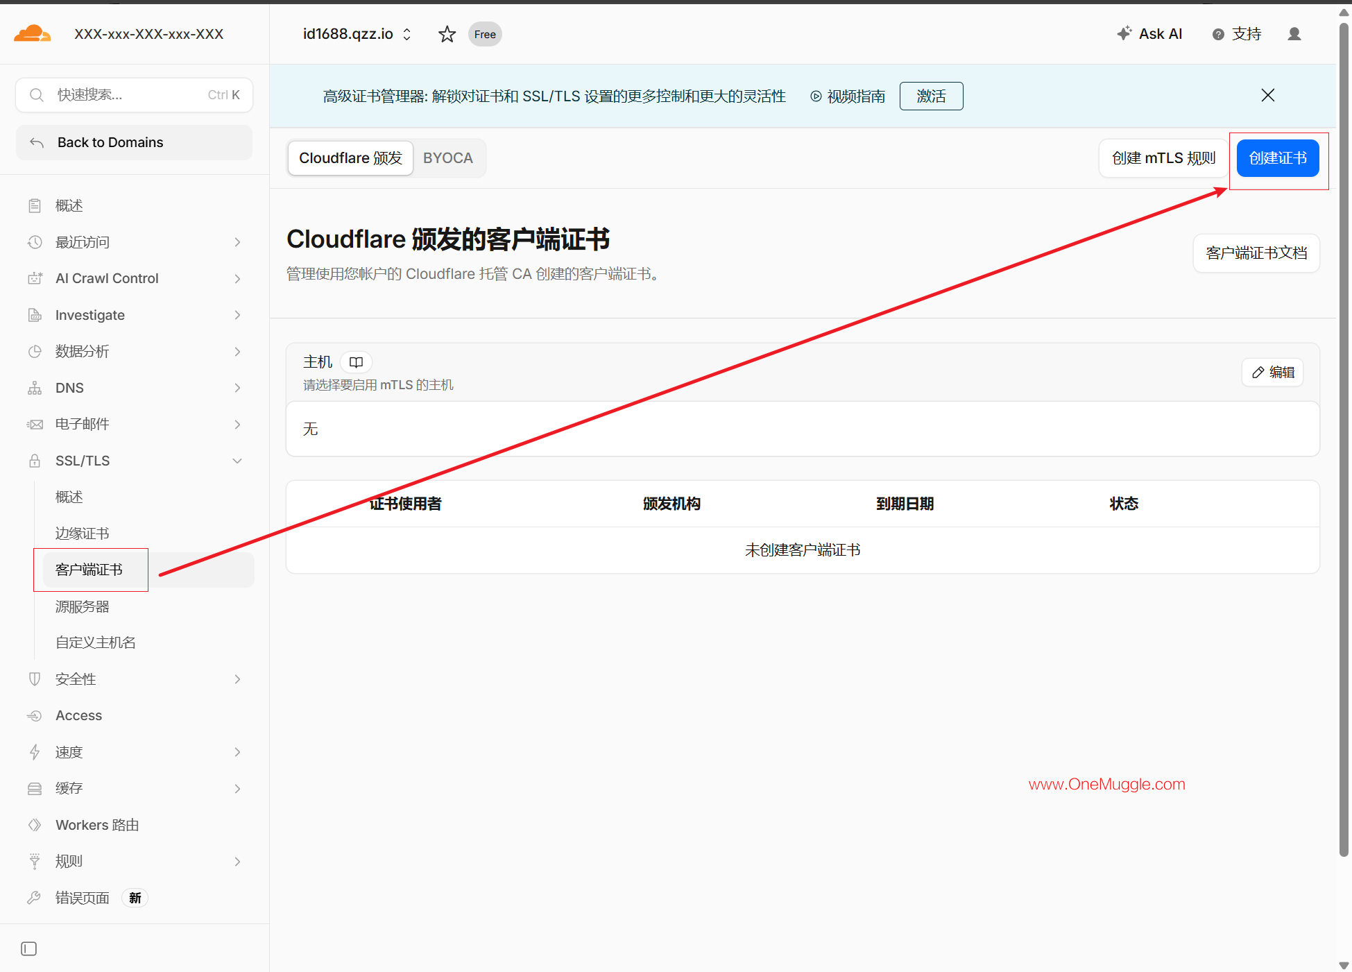
Task: Expand the Investigate chevron
Action: pos(237,315)
